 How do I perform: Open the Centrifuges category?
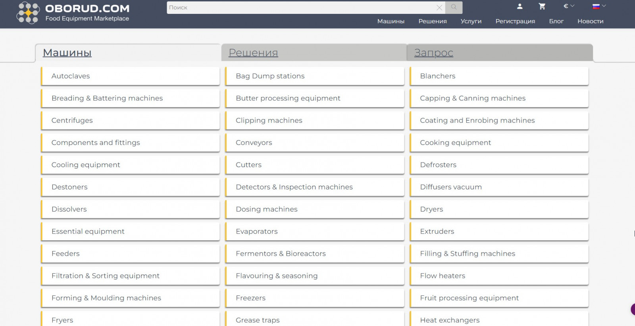point(130,120)
